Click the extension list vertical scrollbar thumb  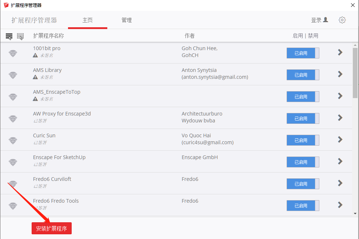355,73
